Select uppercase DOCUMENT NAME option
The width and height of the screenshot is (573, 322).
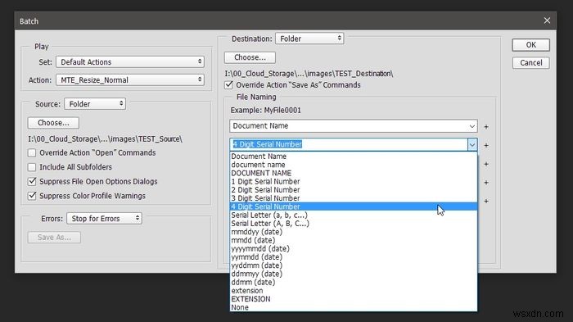pyautogui.click(x=354, y=173)
